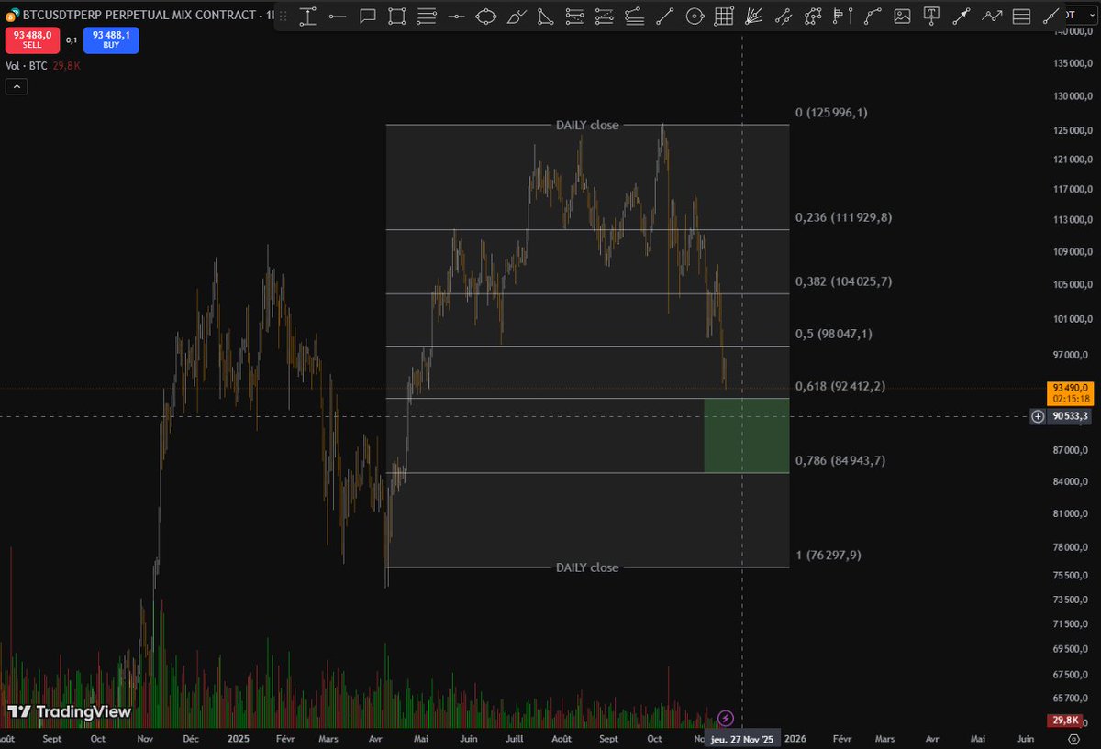Click the lower DAILY close label near 76 297

[587, 567]
